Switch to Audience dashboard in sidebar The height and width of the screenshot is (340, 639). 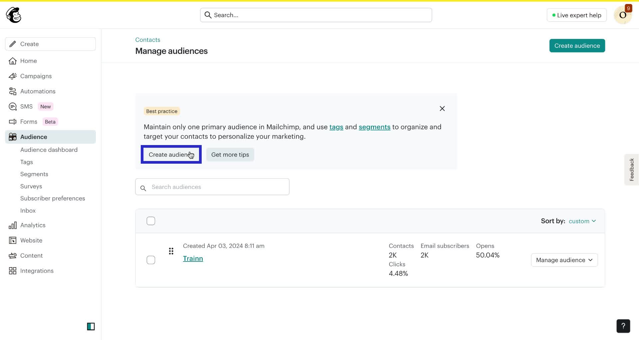pyautogui.click(x=49, y=150)
